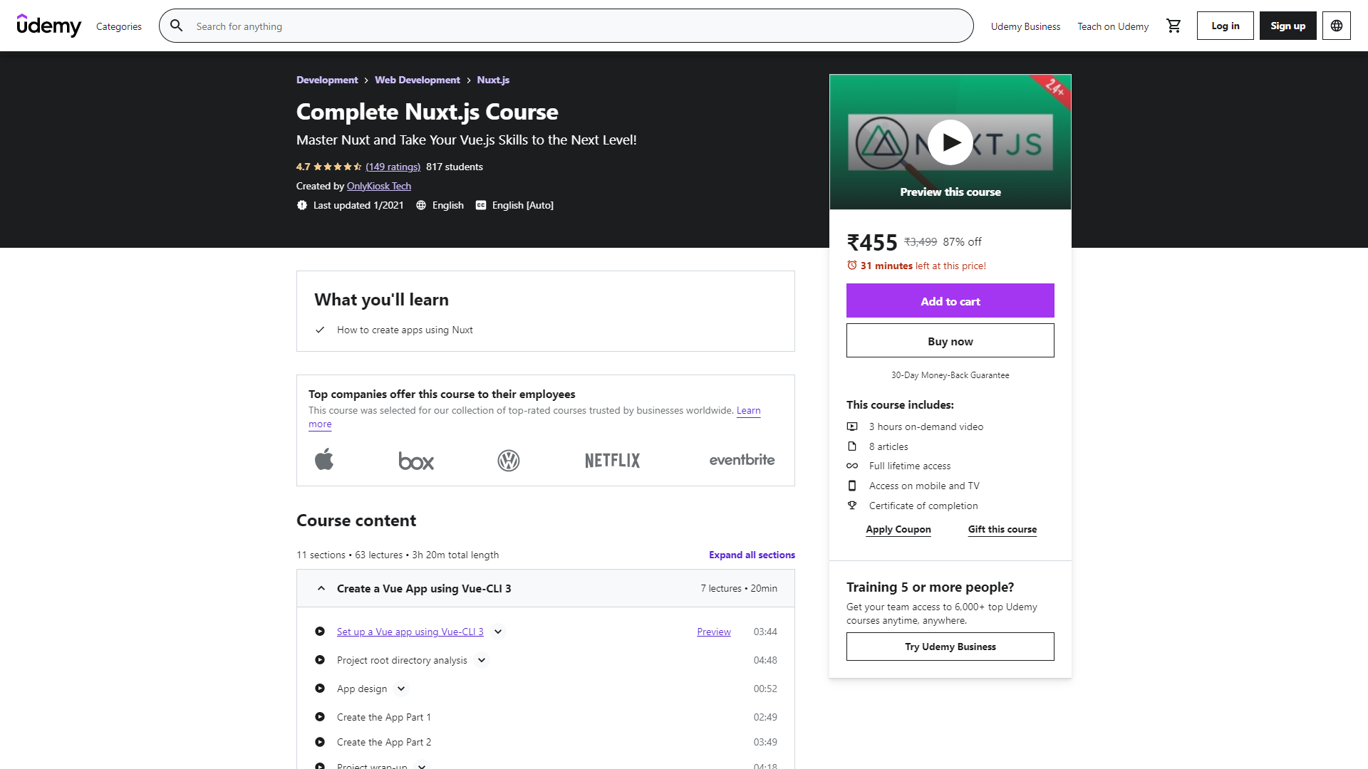Expand Set up a Vue app description

(x=498, y=632)
